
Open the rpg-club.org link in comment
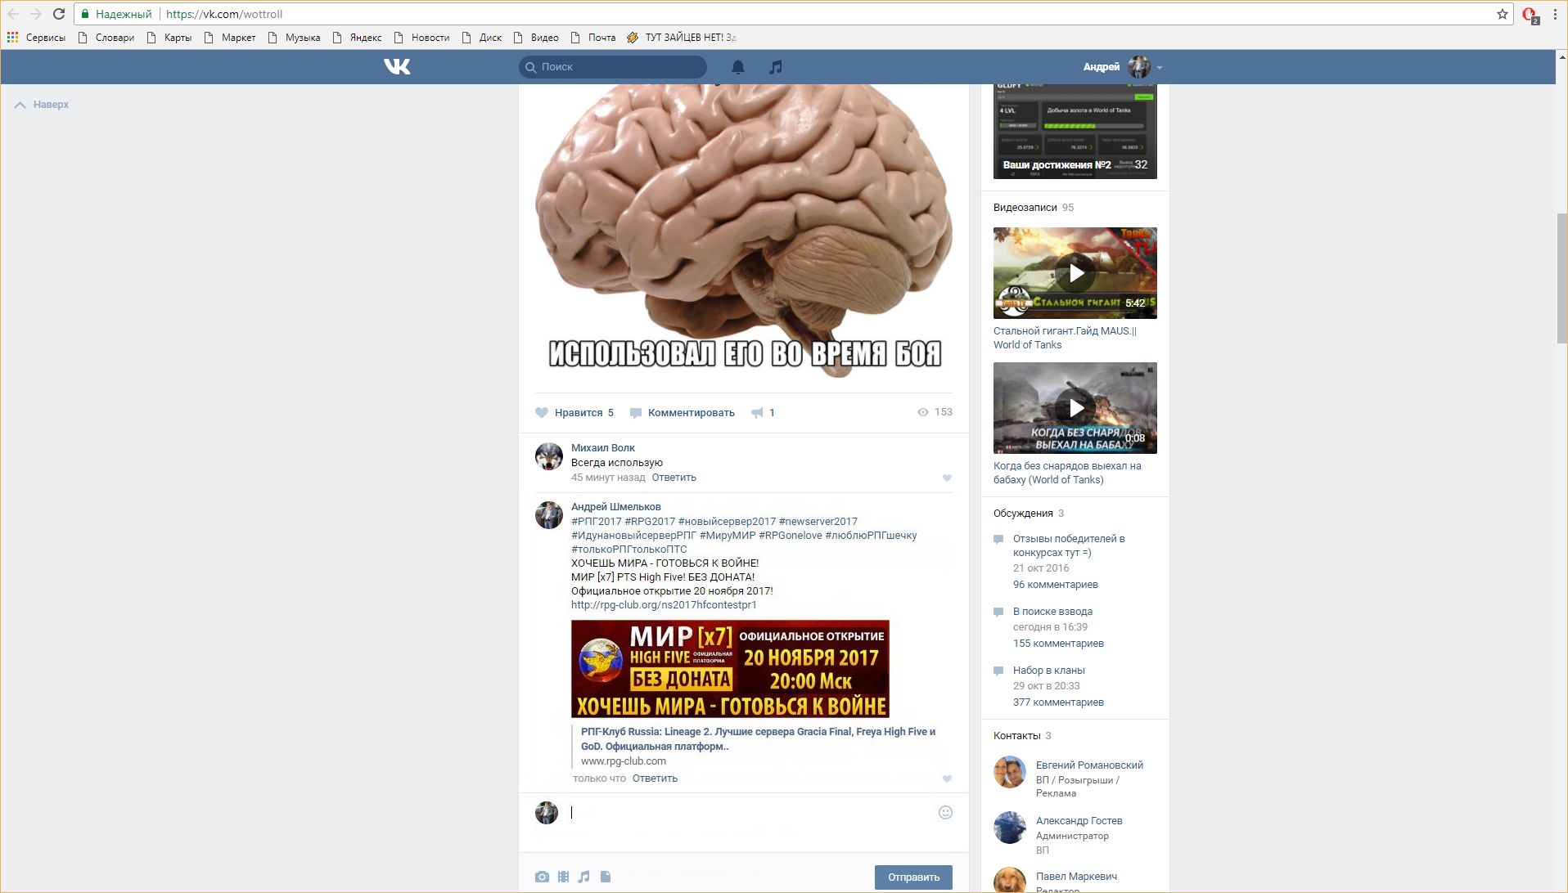pos(664,605)
